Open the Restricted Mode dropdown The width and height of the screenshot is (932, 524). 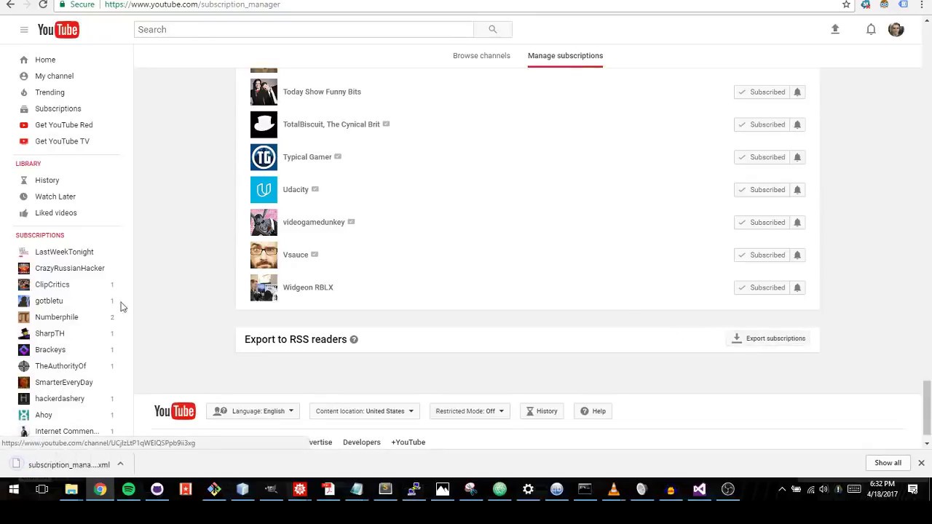click(470, 411)
